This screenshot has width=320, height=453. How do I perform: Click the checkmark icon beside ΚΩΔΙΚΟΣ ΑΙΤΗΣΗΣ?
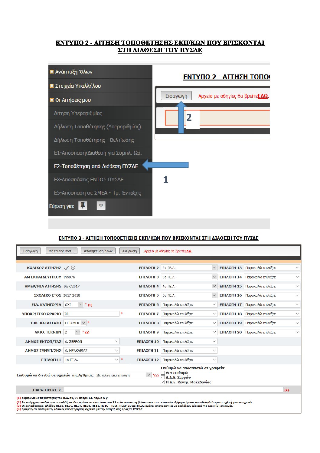coord(67,268)
